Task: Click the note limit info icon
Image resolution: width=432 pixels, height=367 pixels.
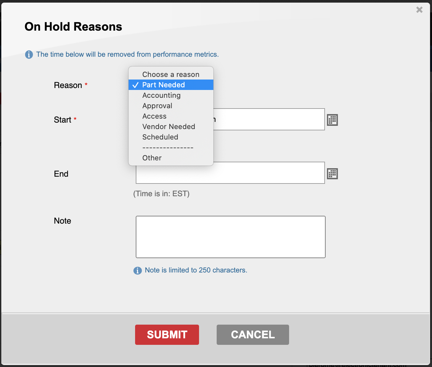Action: (137, 271)
